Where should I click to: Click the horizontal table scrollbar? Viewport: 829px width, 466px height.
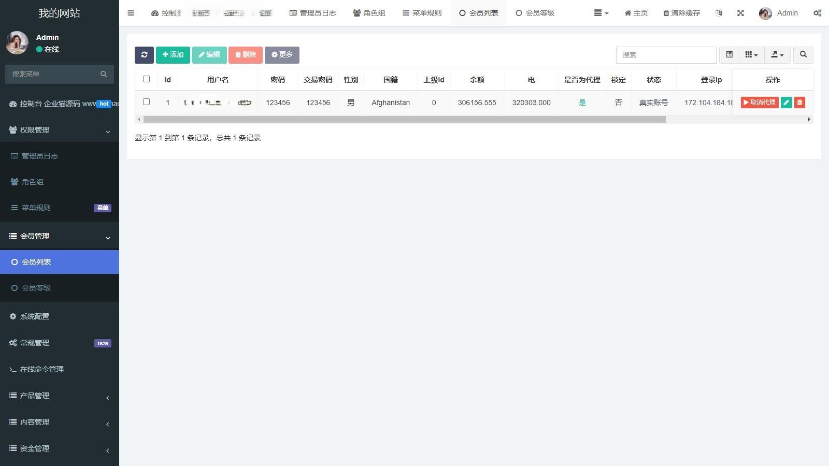click(404, 120)
